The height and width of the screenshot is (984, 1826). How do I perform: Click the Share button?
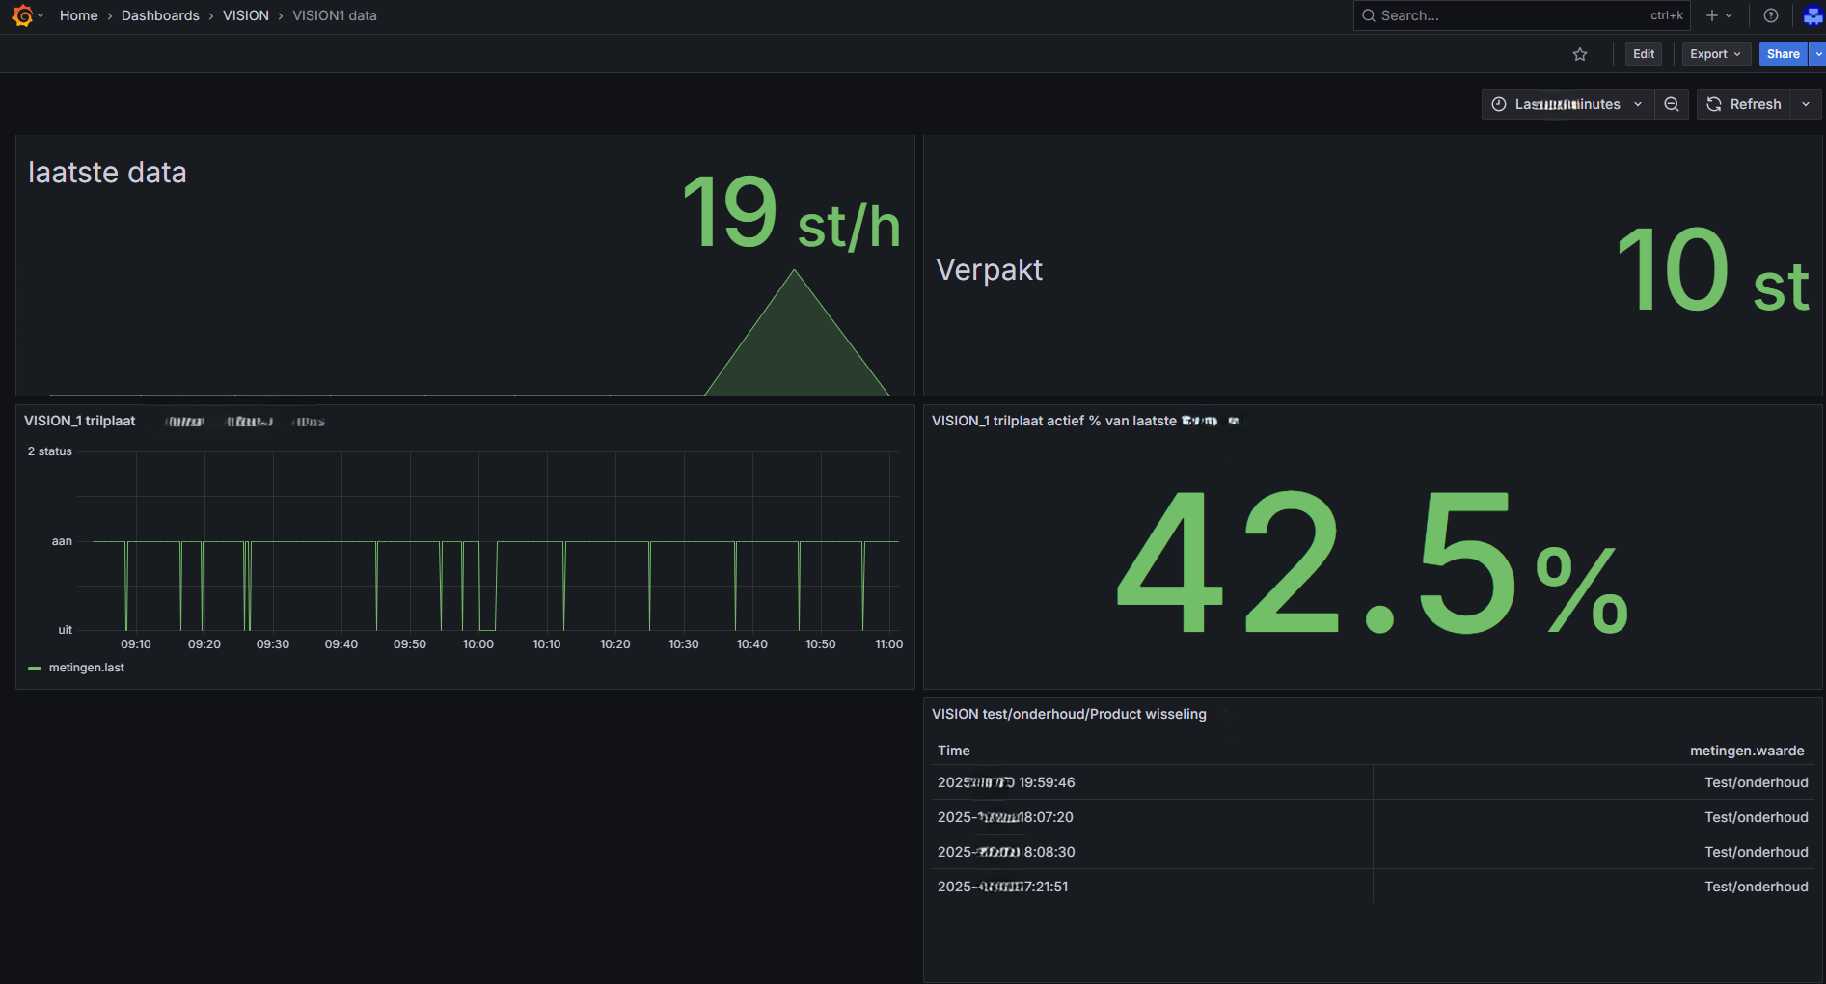[1783, 54]
